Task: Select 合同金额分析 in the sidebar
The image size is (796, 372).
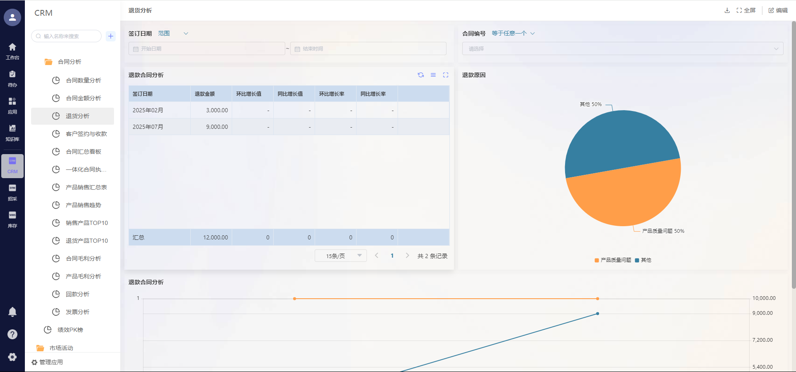Action: click(83, 98)
